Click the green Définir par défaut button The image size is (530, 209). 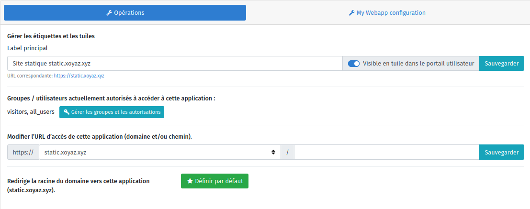tap(214, 181)
